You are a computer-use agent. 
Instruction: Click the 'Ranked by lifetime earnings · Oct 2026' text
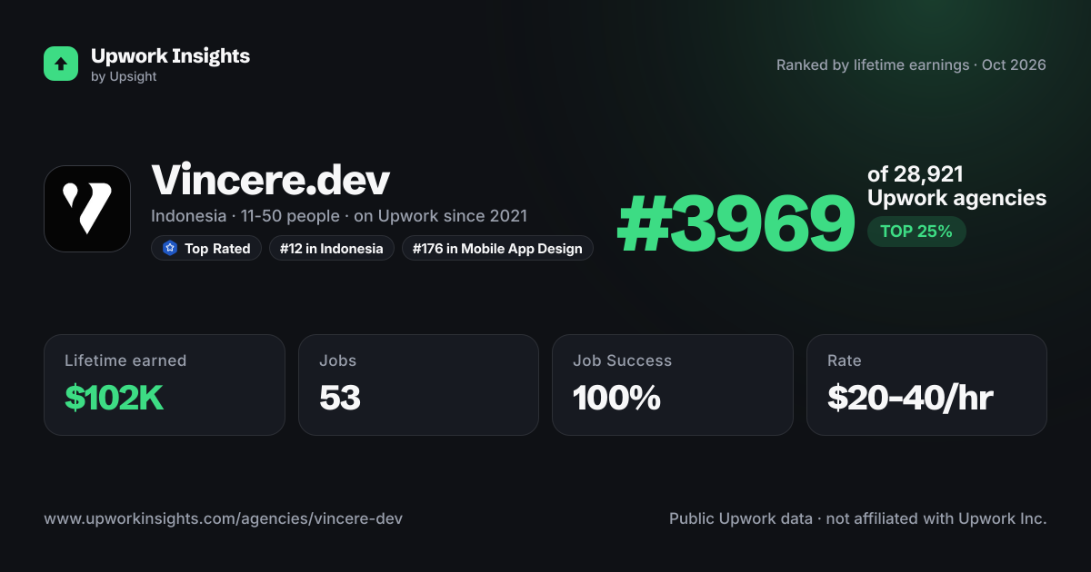911,65
